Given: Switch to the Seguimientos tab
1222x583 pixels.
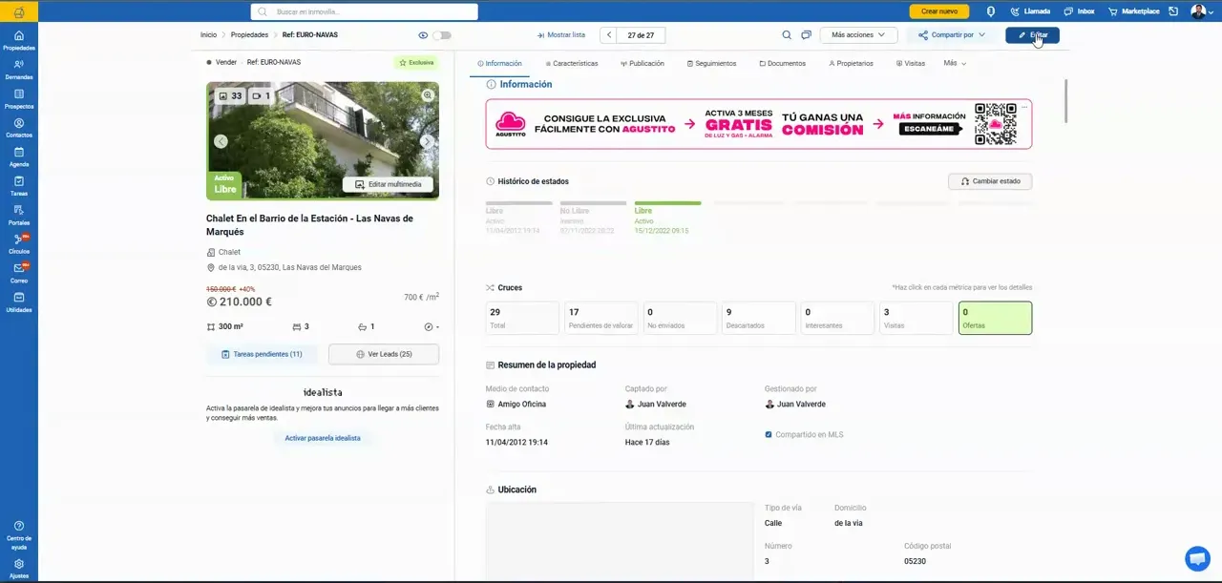Looking at the screenshot, I should [712, 63].
